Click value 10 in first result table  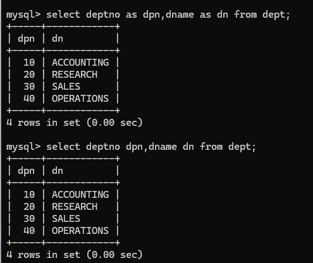[29, 63]
